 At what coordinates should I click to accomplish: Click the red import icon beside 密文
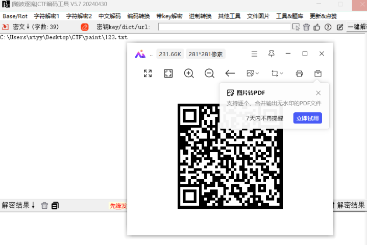[x=5, y=27]
